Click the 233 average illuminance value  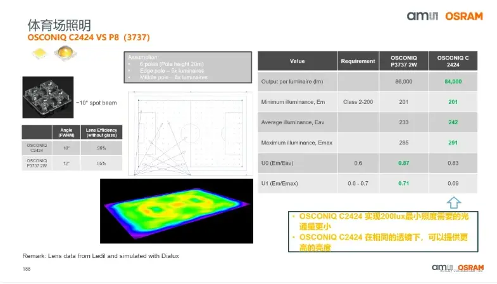click(404, 122)
